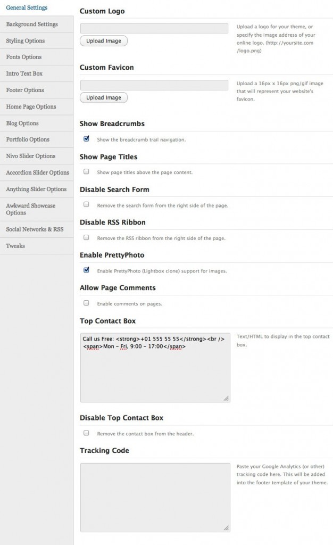
Task: Uncheck the Show Breadcrumbs checkbox
Action: 86,139
